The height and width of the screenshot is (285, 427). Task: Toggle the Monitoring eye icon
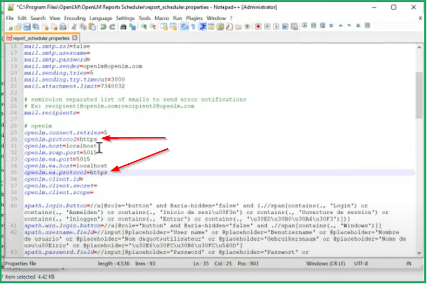[x=247, y=27]
